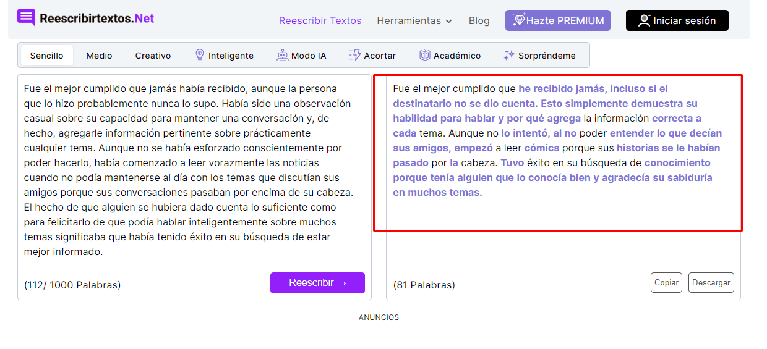The width and height of the screenshot is (767, 349).
Task: Click the shorten icon for Acortar
Action: point(354,55)
